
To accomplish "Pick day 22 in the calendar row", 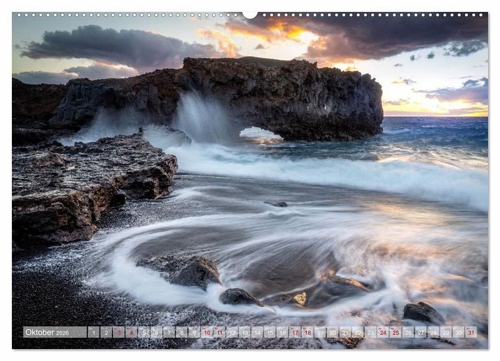I will [357, 332].
